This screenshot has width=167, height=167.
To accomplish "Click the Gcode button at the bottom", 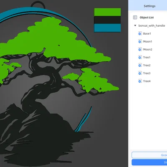I will click(149, 155).
